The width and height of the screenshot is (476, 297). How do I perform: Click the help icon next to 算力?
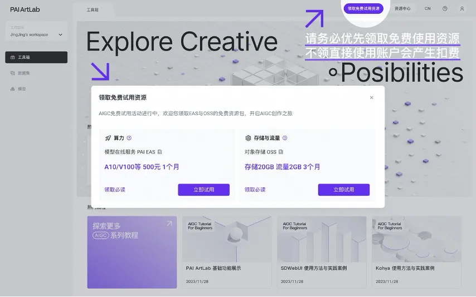coord(129,138)
